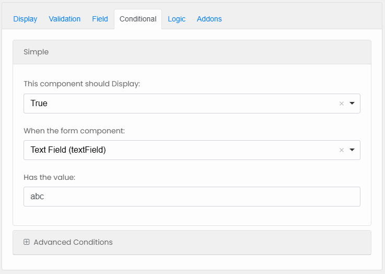The height and width of the screenshot is (274, 385).
Task: Open the 'Text Field (textField)' dropdown arrow
Action: 352,150
